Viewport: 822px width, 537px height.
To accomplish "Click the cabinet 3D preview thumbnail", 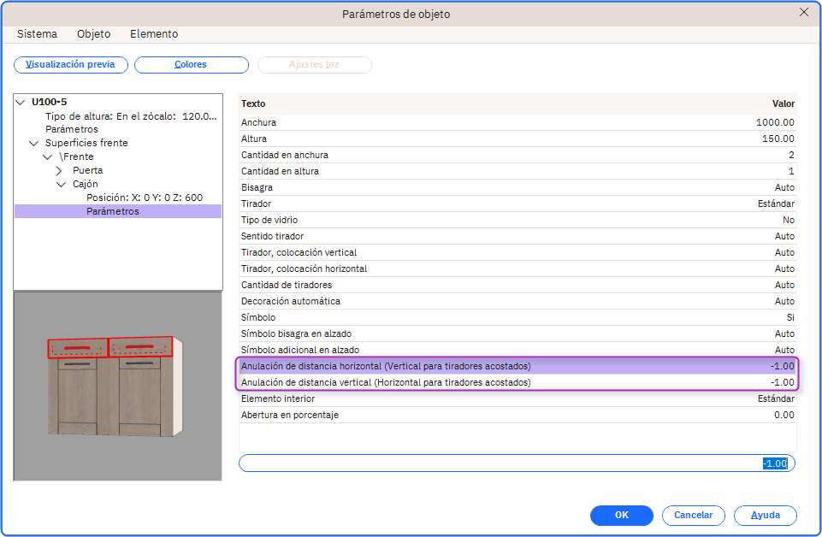I will pos(118,387).
